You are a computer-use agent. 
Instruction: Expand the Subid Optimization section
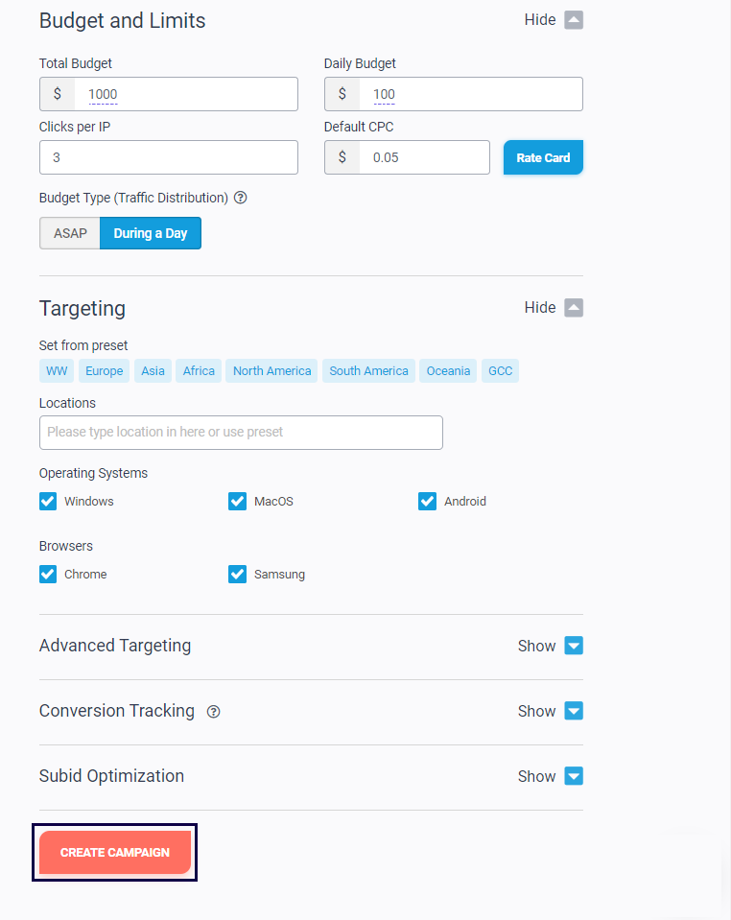(x=573, y=776)
